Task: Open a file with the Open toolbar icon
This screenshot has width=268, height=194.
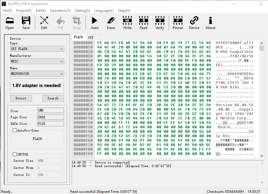Action: [9, 23]
